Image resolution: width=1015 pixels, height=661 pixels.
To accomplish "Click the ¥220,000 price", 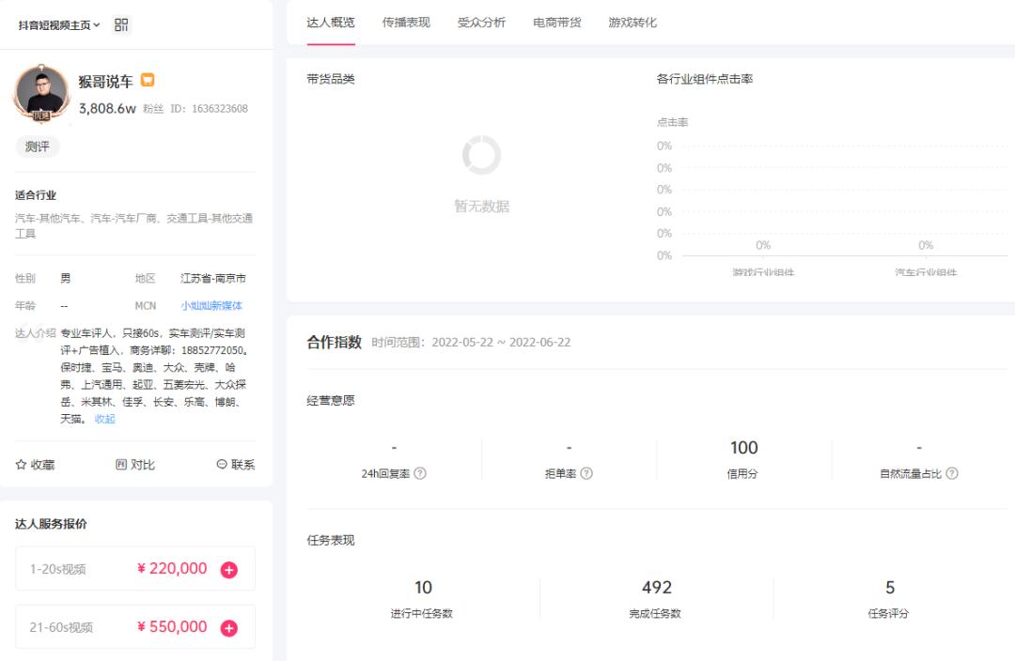I will [x=172, y=568].
